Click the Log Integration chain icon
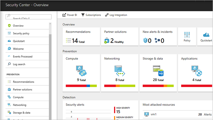The image size is (213, 120). 107,15
